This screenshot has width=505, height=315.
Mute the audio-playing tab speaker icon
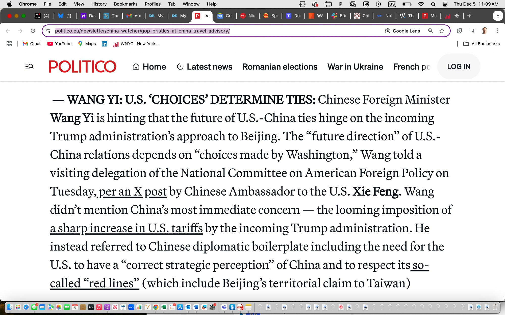point(457,16)
